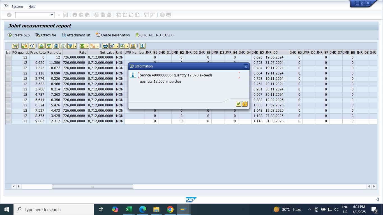This screenshot has width=383, height=215.
Task: Open help from the dialog's question mark icon
Action: pyautogui.click(x=245, y=104)
